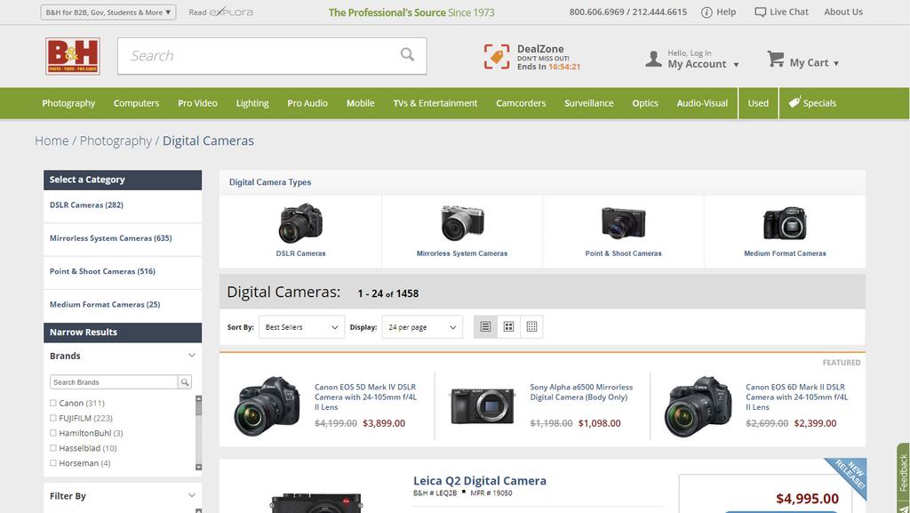Select Mirrorless System Cameras (635) category

click(x=111, y=238)
